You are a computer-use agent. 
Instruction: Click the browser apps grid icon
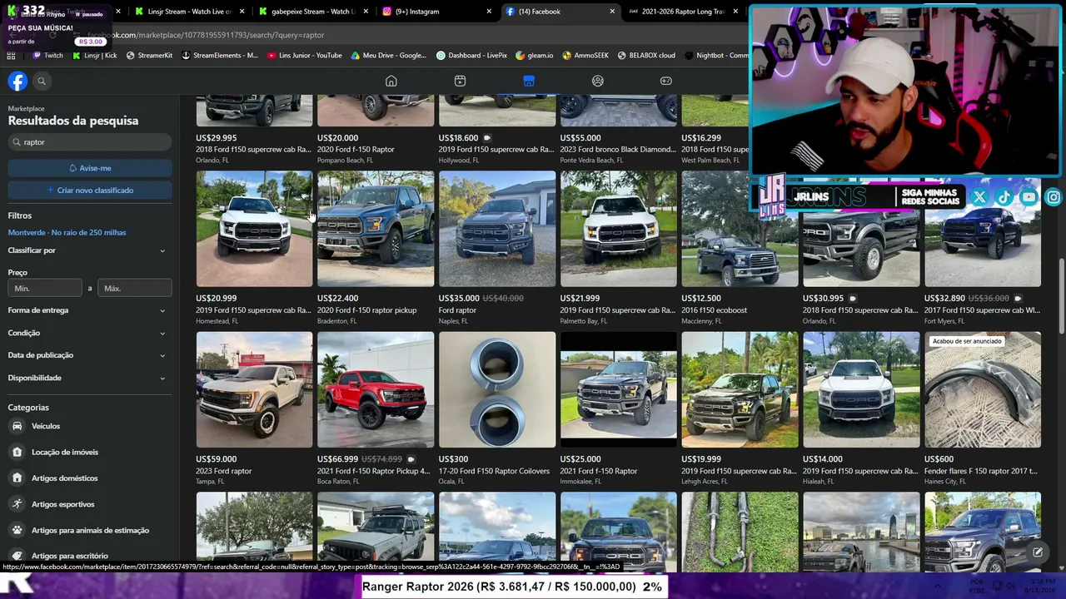(11, 56)
